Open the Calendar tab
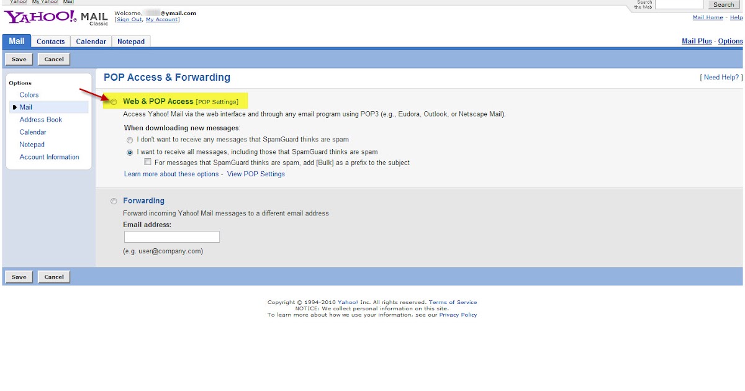The image size is (745, 391). 91,42
